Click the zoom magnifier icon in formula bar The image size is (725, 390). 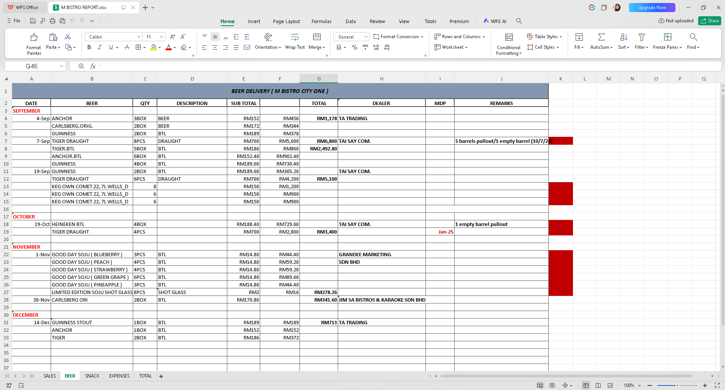[x=81, y=66]
